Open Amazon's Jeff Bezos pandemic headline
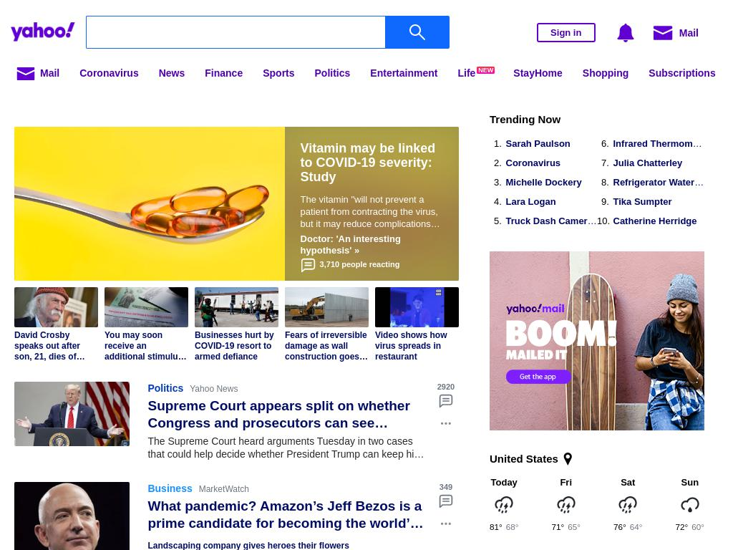 coord(285,514)
